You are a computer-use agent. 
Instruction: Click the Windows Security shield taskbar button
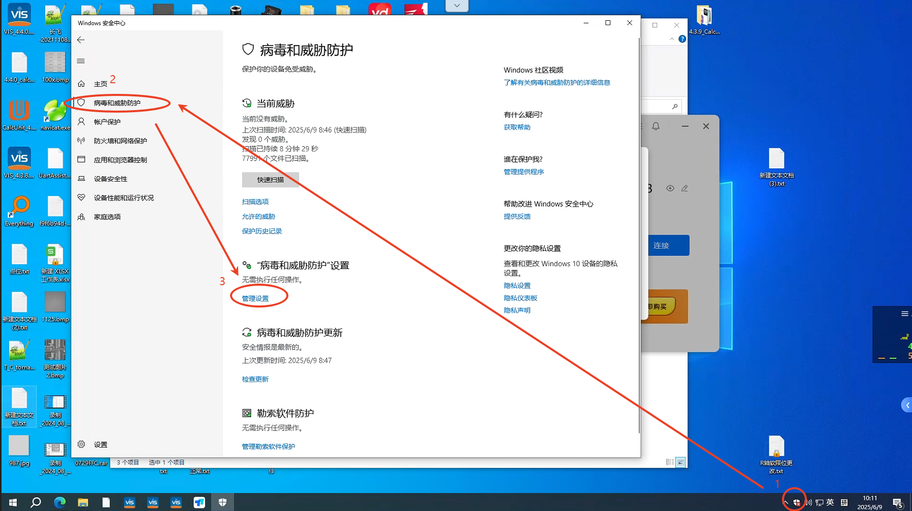[x=222, y=502]
